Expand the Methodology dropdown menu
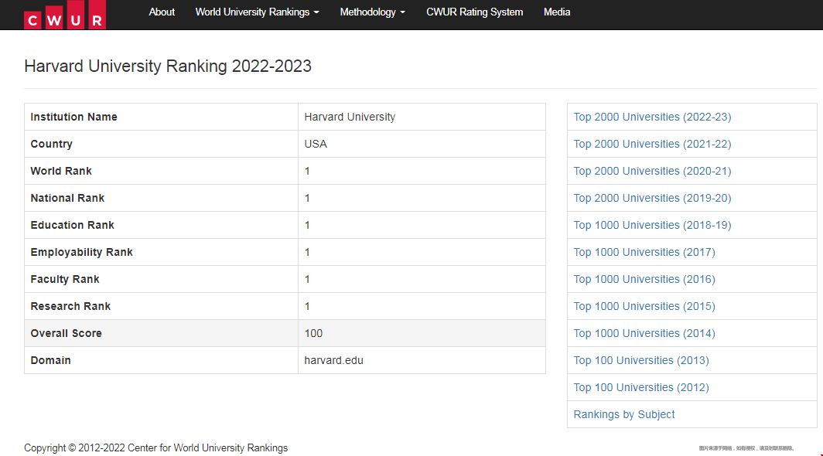 coord(373,12)
